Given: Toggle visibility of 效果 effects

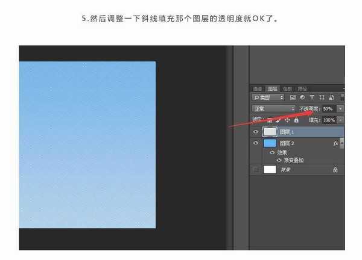Looking at the screenshot, I should coord(272,152).
